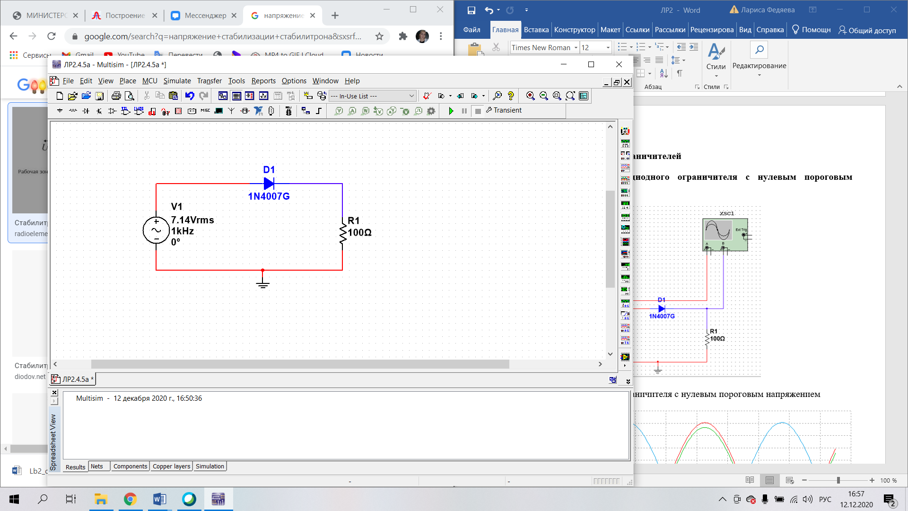The image size is (908, 511).
Task: Zoom schematic to fit page
Action: pyautogui.click(x=570, y=96)
